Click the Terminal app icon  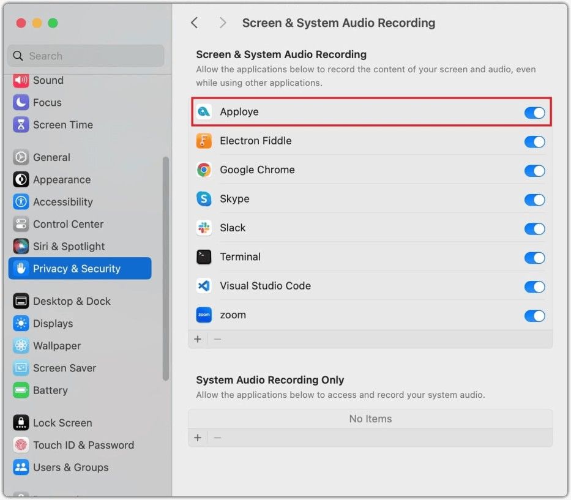coord(204,257)
